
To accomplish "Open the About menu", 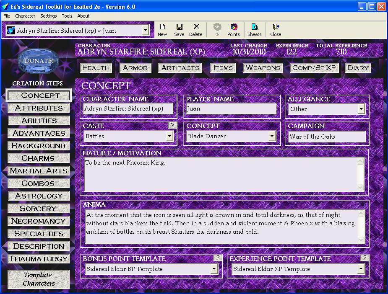I will point(83,16).
